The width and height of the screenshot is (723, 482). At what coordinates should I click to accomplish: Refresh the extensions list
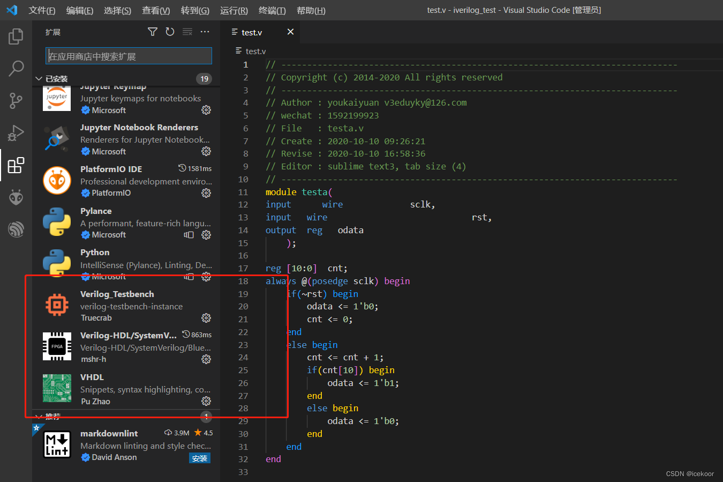click(x=170, y=32)
